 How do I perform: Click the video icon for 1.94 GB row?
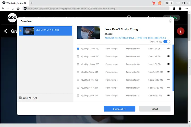(x=168, y=49)
